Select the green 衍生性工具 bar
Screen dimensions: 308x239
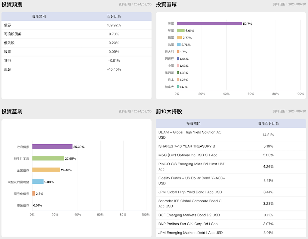[x=48, y=158]
